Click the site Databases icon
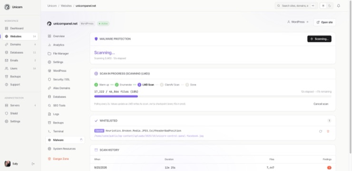352x171 pixels. [x=49, y=97]
